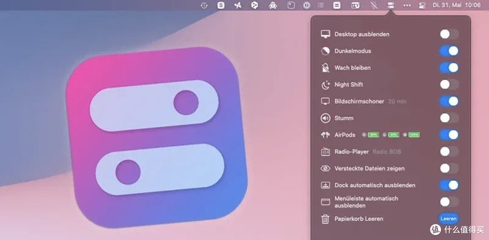Open Time Machine clock icon in menu bar

pyautogui.click(x=204, y=5)
